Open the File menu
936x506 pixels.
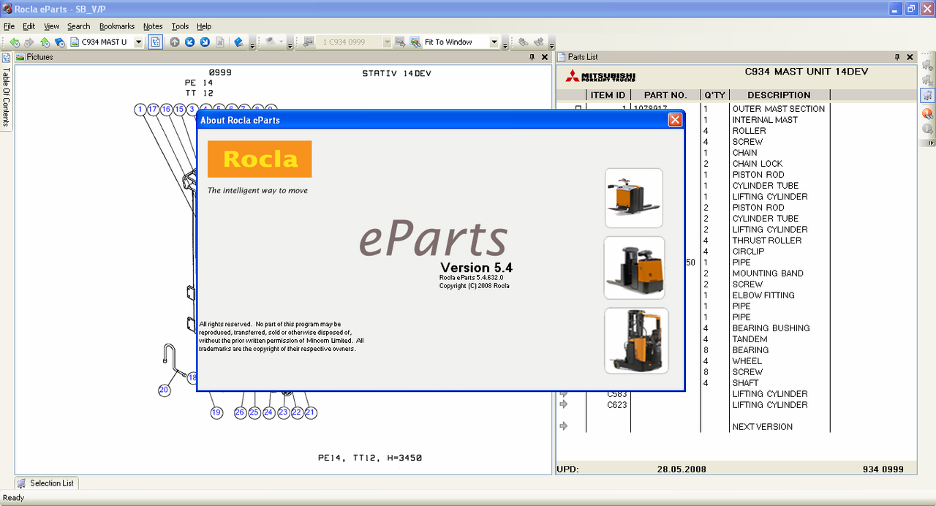[x=9, y=26]
